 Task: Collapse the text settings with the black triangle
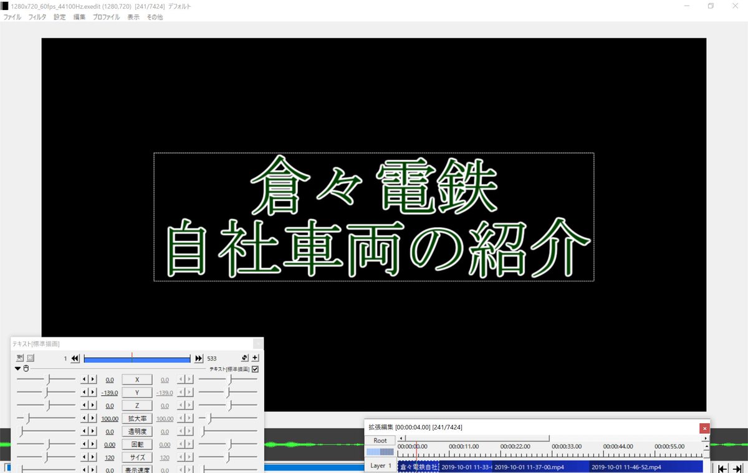coord(18,368)
